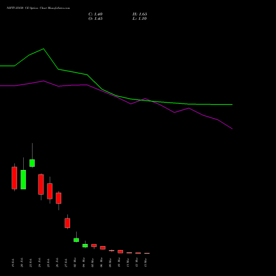Click the '11 Mar' date axis label

click(128, 263)
